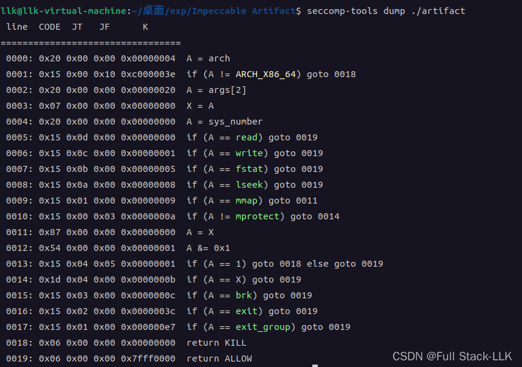
Task: Click the cursor block at the bottom
Action: (x=316, y=364)
